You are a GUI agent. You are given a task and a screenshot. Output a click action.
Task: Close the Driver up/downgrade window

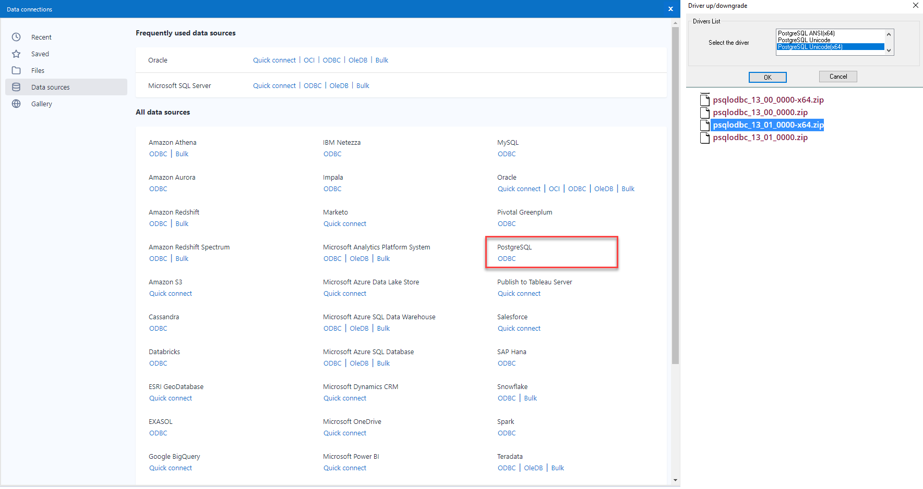coord(915,6)
